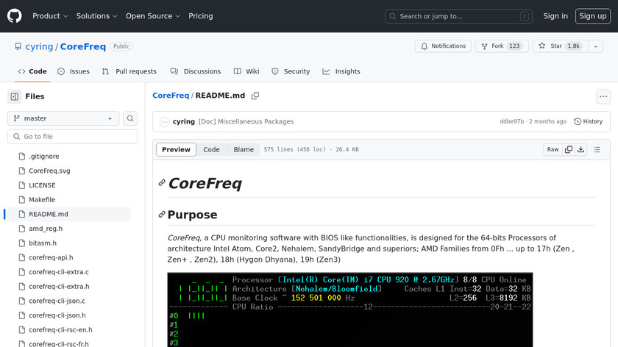Open the cyring owner profile link
Image resolution: width=618 pixels, height=347 pixels.
click(x=39, y=46)
